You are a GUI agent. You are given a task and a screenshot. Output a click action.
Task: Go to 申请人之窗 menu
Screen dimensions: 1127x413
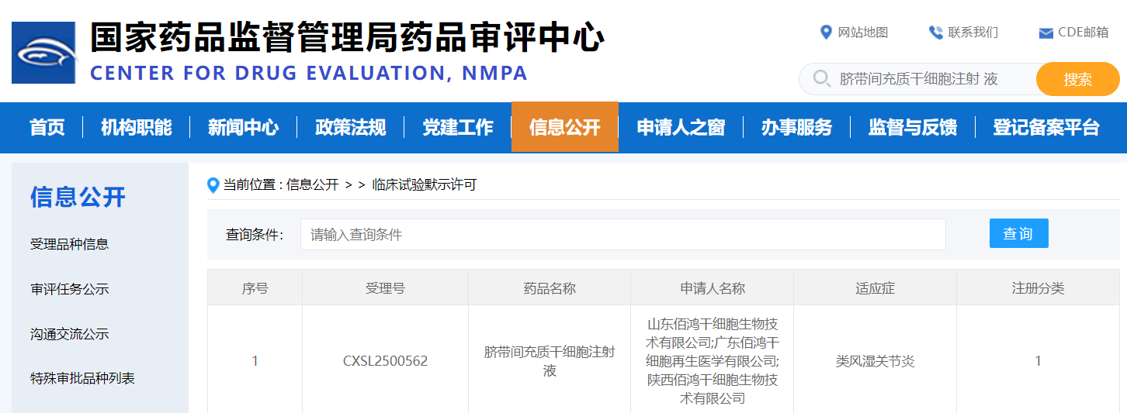click(x=681, y=127)
